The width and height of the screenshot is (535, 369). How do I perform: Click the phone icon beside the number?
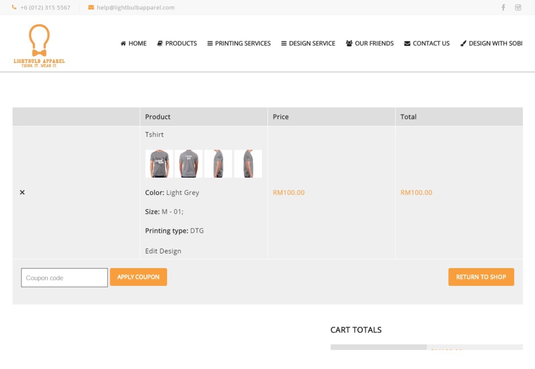tap(14, 7)
